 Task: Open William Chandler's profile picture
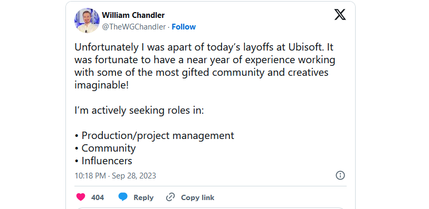pos(87,21)
